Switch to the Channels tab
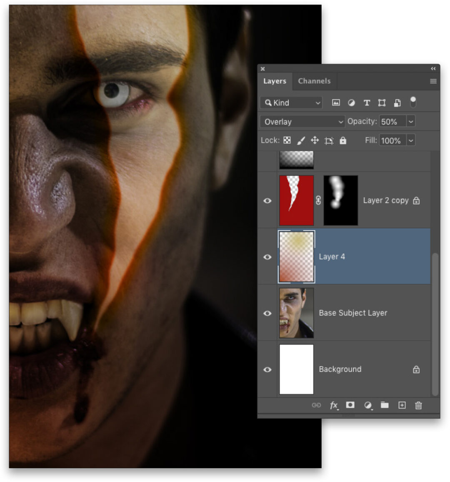 click(314, 81)
